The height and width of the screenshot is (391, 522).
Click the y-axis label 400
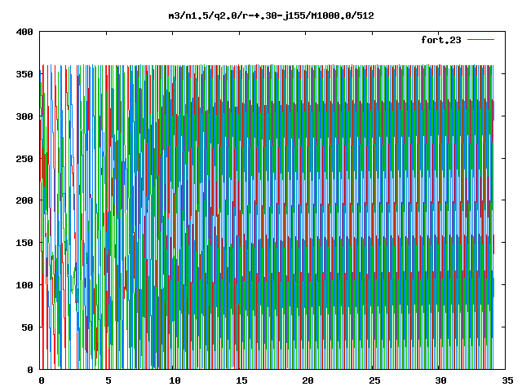click(x=24, y=32)
